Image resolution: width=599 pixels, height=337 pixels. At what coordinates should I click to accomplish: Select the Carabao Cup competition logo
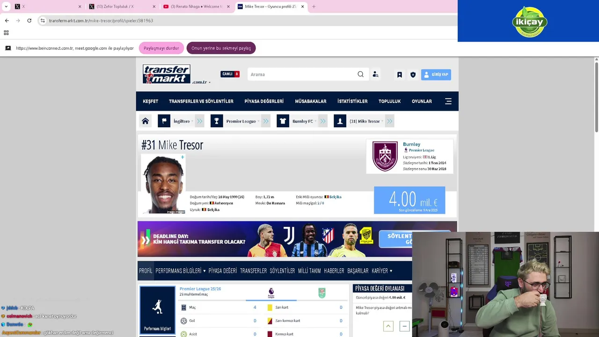point(322,293)
